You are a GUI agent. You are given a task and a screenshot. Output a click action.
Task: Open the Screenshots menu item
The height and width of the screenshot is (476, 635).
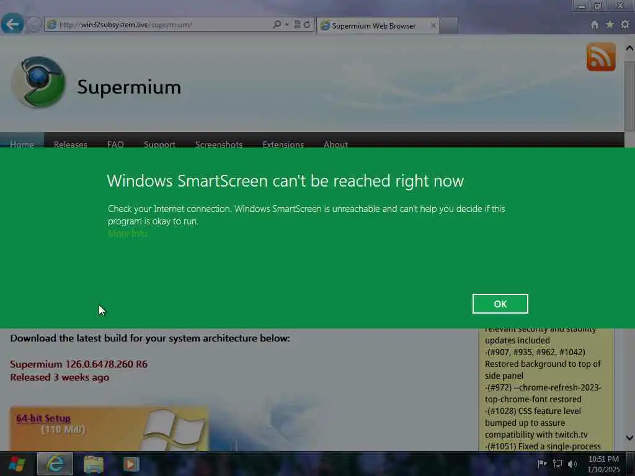tap(219, 144)
